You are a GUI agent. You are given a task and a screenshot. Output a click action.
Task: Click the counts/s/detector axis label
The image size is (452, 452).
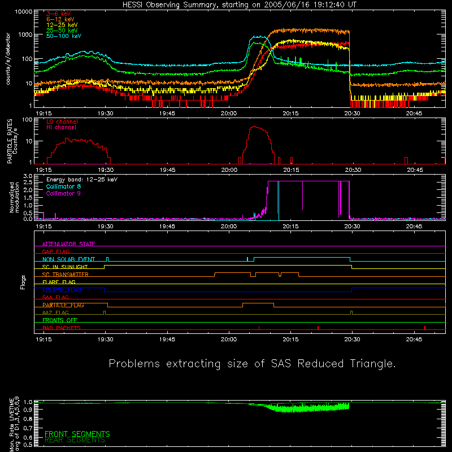[8, 59]
